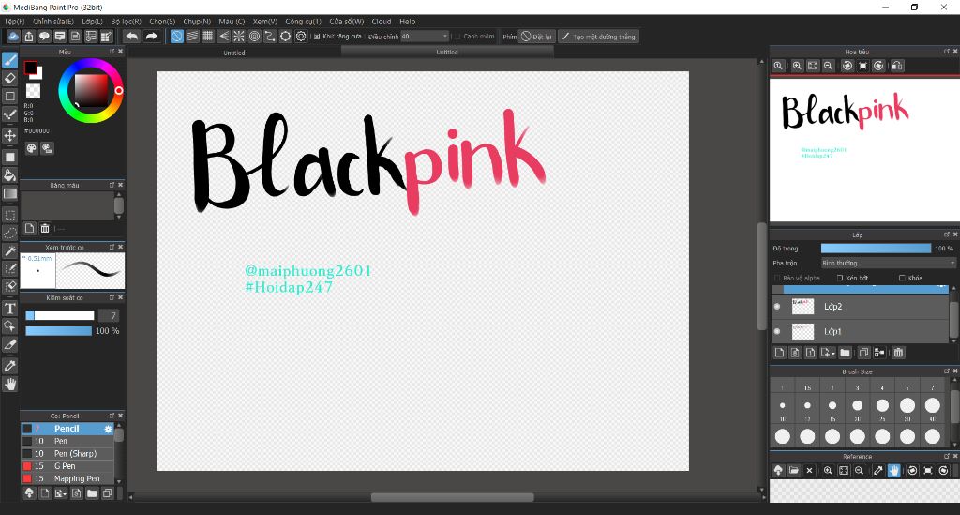Select the Eyedropper tool
This screenshot has height=515, width=960.
coord(9,366)
